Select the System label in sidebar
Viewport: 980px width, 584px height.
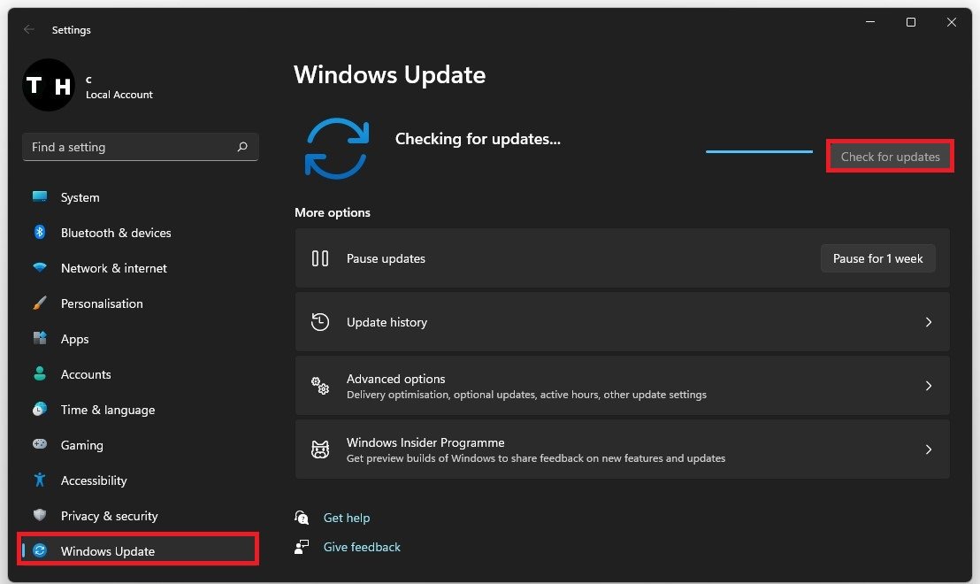[x=80, y=197]
